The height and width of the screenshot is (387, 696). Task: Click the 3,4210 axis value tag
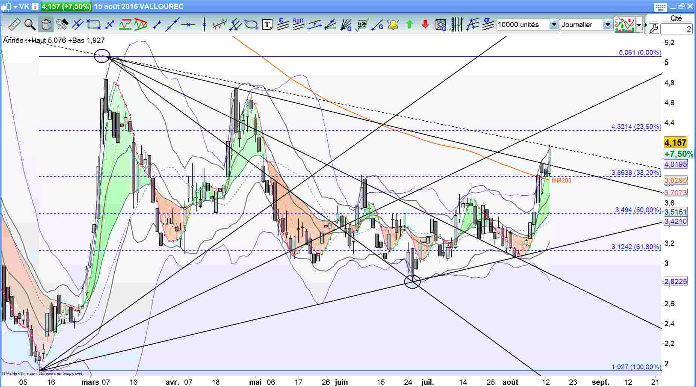point(675,221)
